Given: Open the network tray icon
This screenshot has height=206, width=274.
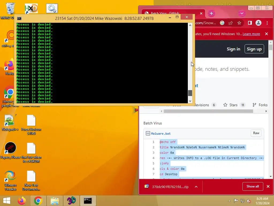Looking at the screenshot, I should [x=242, y=201].
